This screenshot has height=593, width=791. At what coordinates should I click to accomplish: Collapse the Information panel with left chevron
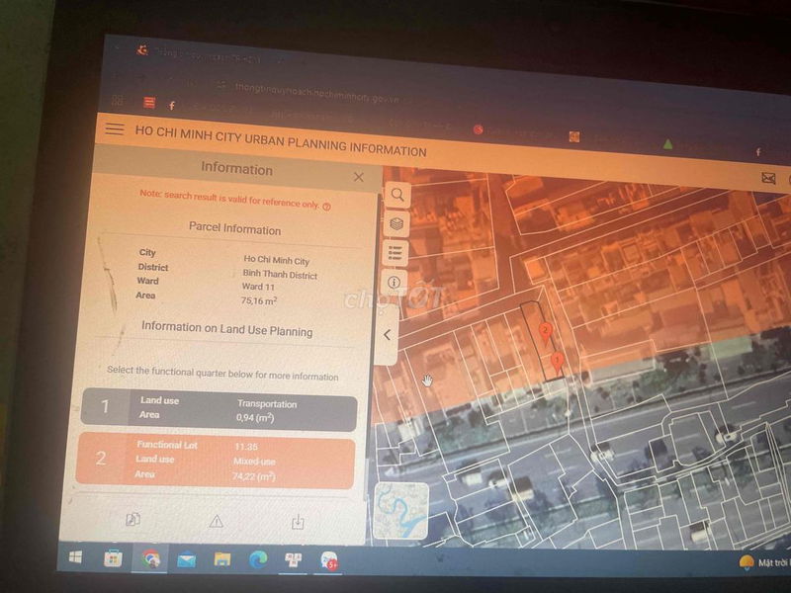[387, 335]
